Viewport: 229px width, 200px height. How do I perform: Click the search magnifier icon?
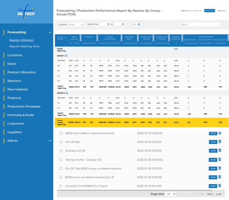[221, 25]
